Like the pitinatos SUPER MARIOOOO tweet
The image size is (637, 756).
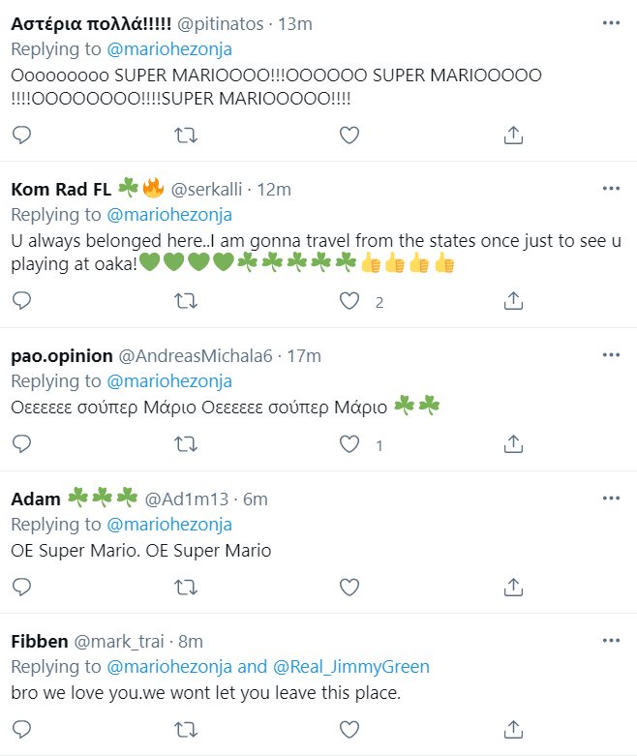(x=349, y=135)
